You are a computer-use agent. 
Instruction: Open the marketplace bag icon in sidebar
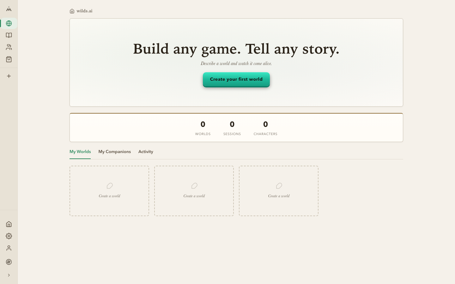(9, 59)
